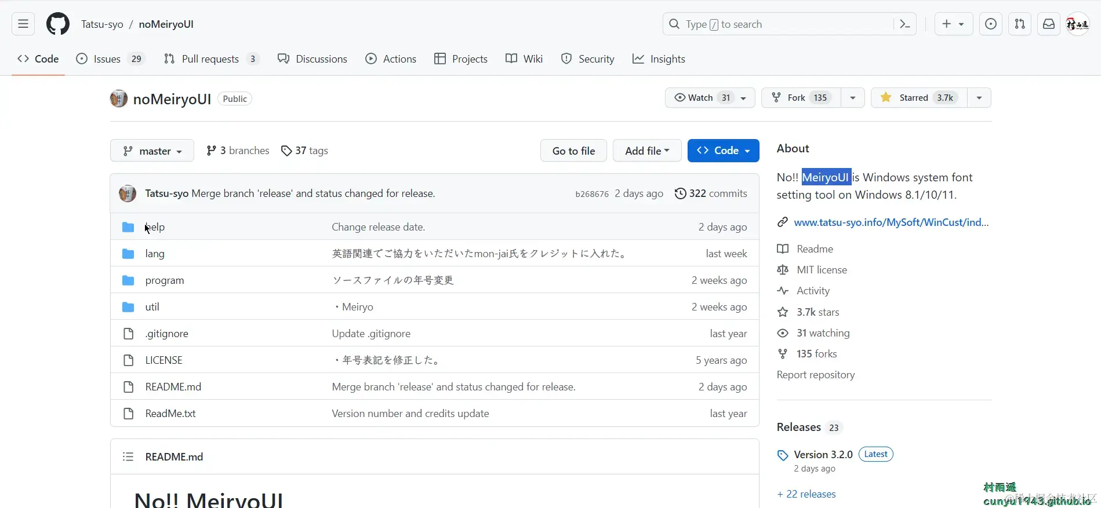Click the Go to file button
Viewport: 1101px width, 508px height.
pyautogui.click(x=573, y=151)
